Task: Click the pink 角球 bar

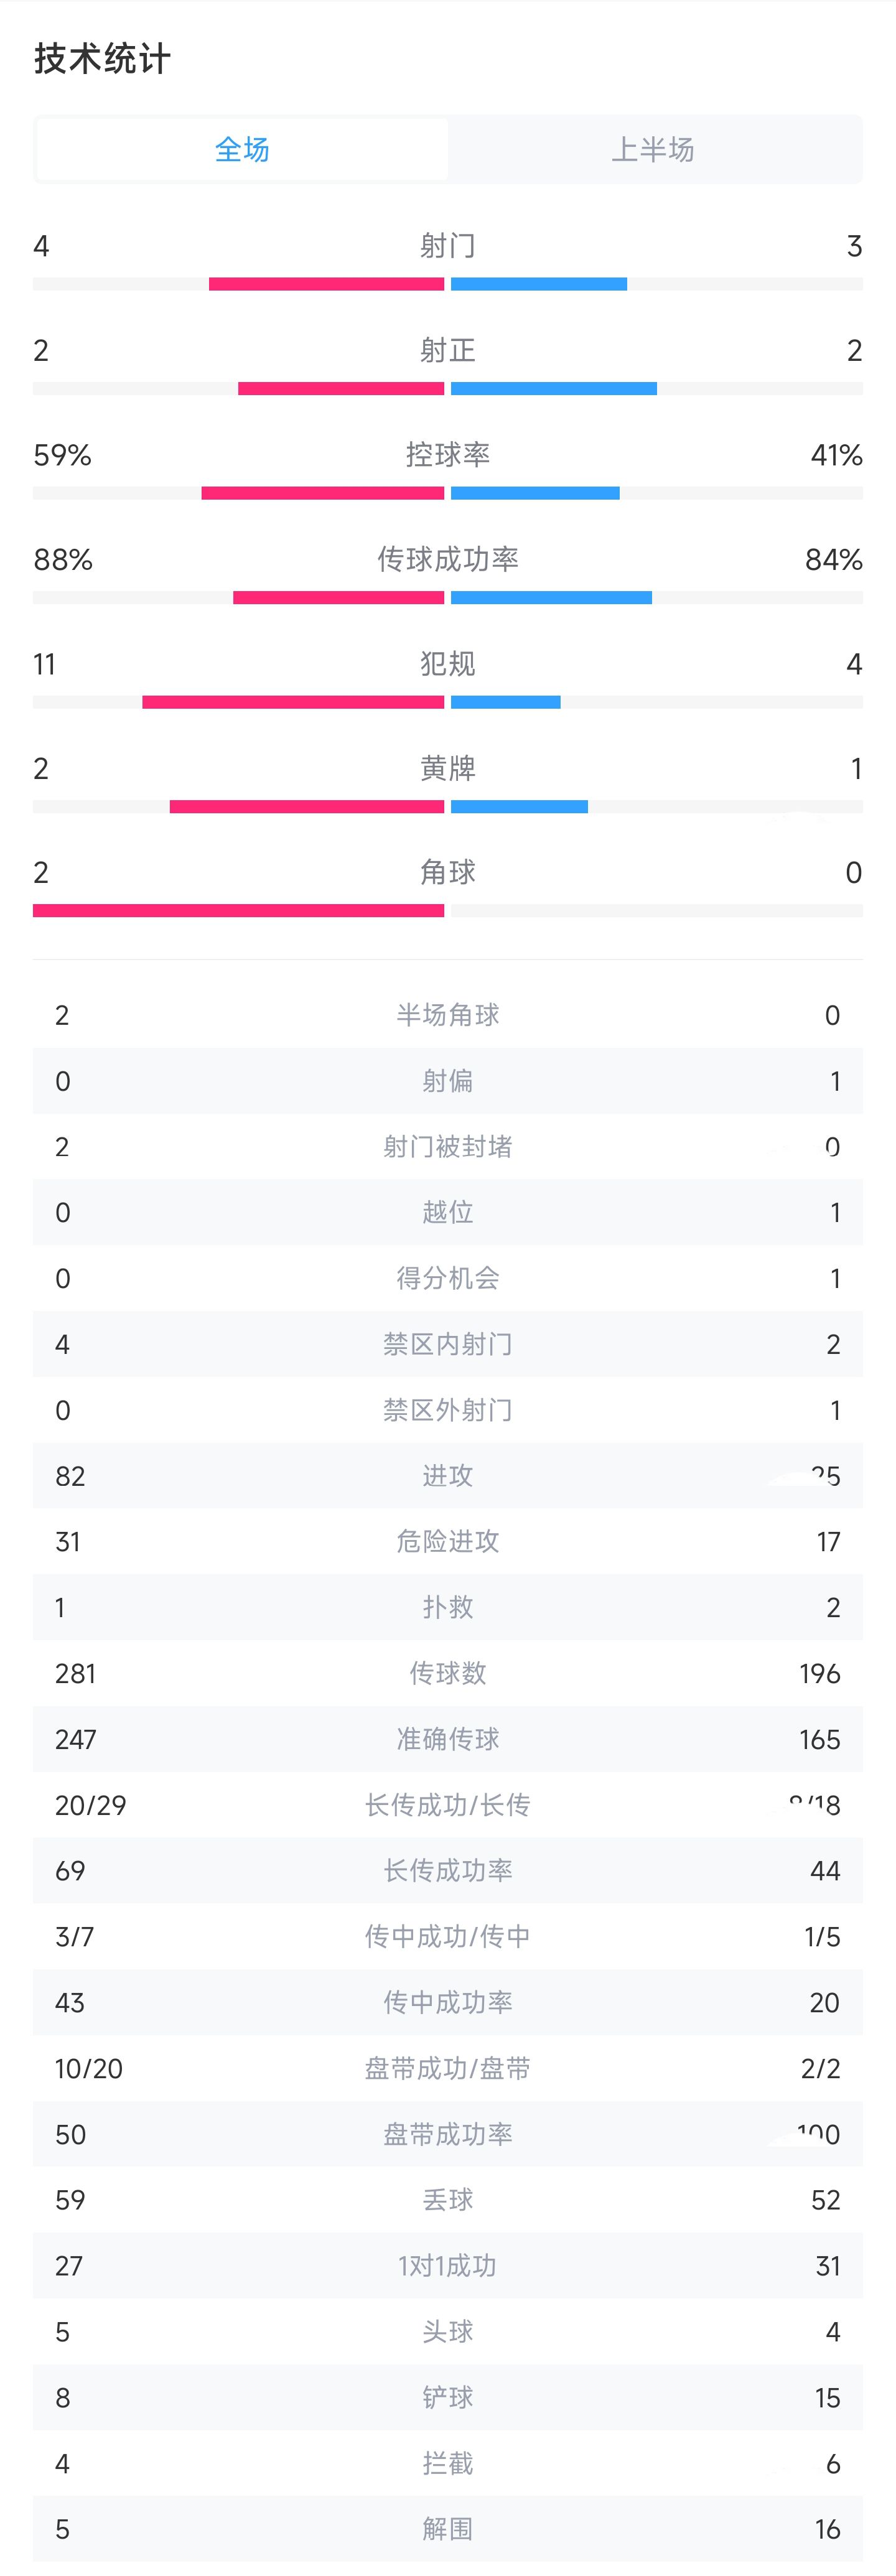Action: pyautogui.click(x=238, y=911)
